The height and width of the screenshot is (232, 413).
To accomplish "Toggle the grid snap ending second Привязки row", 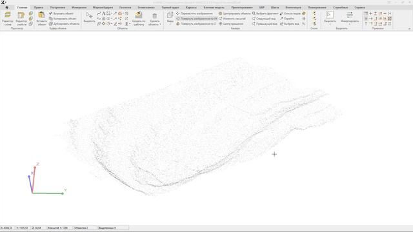I will pyautogui.click(x=390, y=19).
